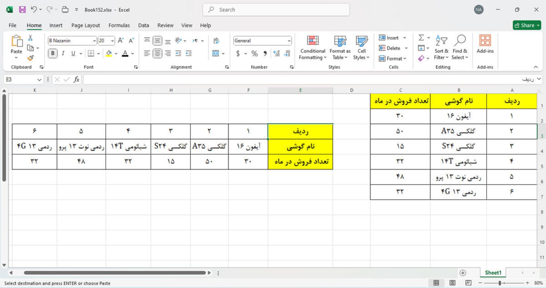
Task: Cut selection with scissors icon
Action: tap(30, 38)
